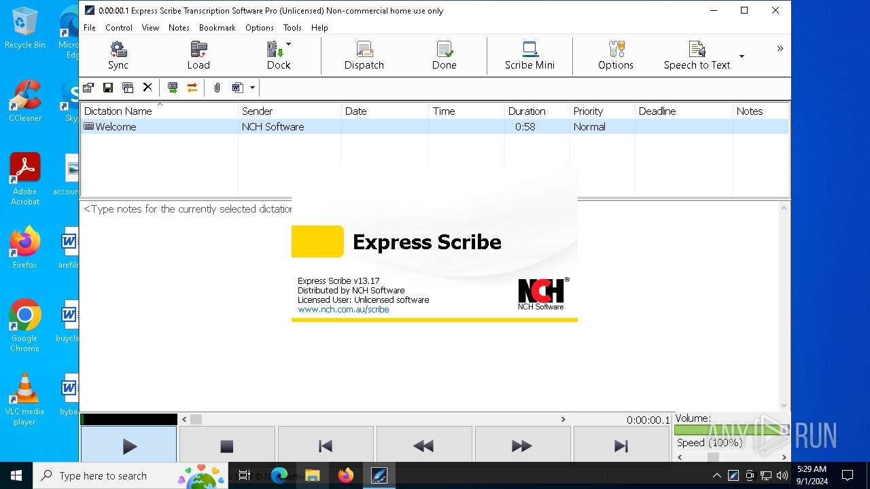This screenshot has width=870, height=489.
Task: Open the View menu
Action: 150,28
